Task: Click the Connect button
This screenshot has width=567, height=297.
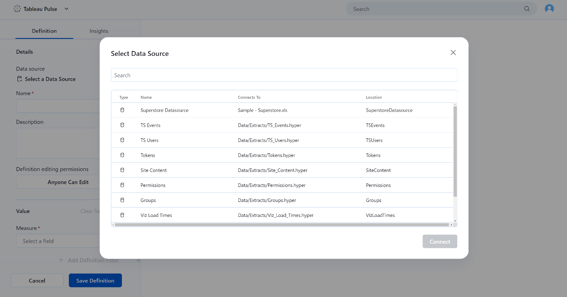Action: 440,242
